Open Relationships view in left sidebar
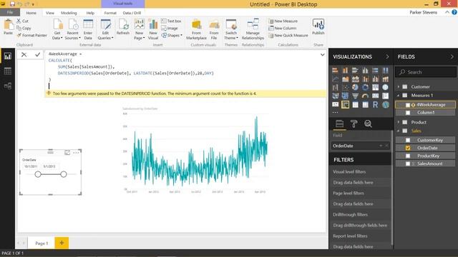 pos(8,86)
